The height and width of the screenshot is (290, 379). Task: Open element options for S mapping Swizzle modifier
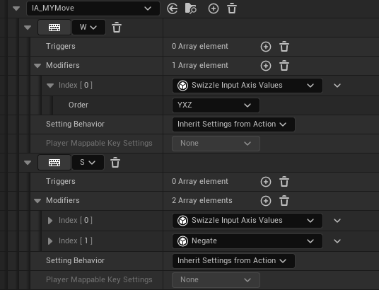(x=337, y=221)
